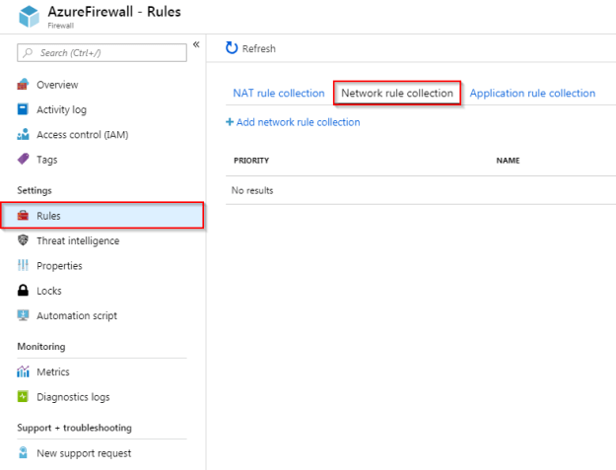Screen dimensions: 616x470
Task: Click the Search (Ctrl+/) input field
Action: coord(102,52)
